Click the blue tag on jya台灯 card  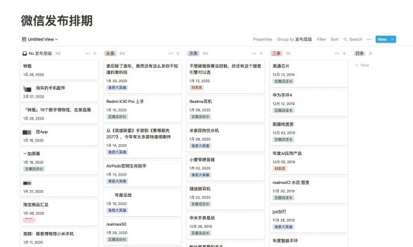283,227
